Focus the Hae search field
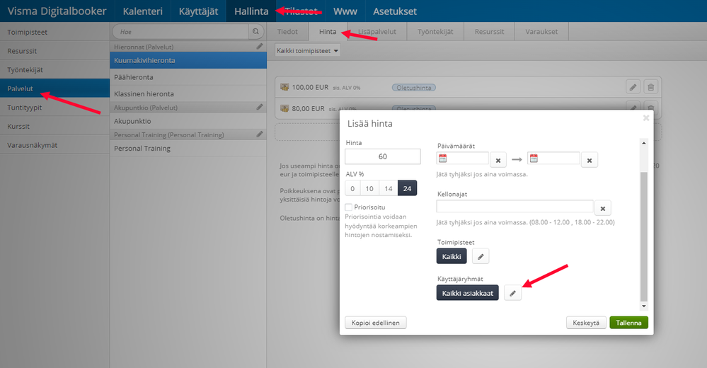This screenshot has height=368, width=707. 180,32
